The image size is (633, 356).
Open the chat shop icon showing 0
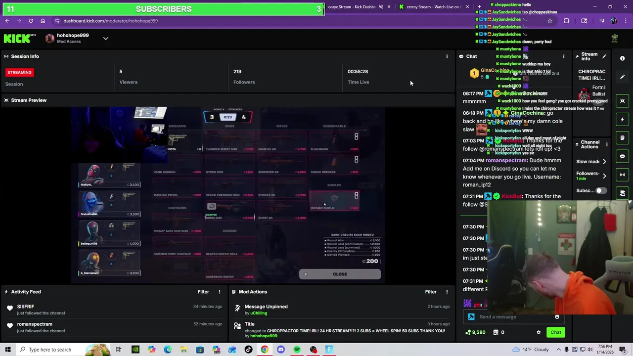(498, 332)
